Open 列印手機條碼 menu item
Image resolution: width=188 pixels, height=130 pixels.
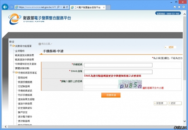pos(25,95)
